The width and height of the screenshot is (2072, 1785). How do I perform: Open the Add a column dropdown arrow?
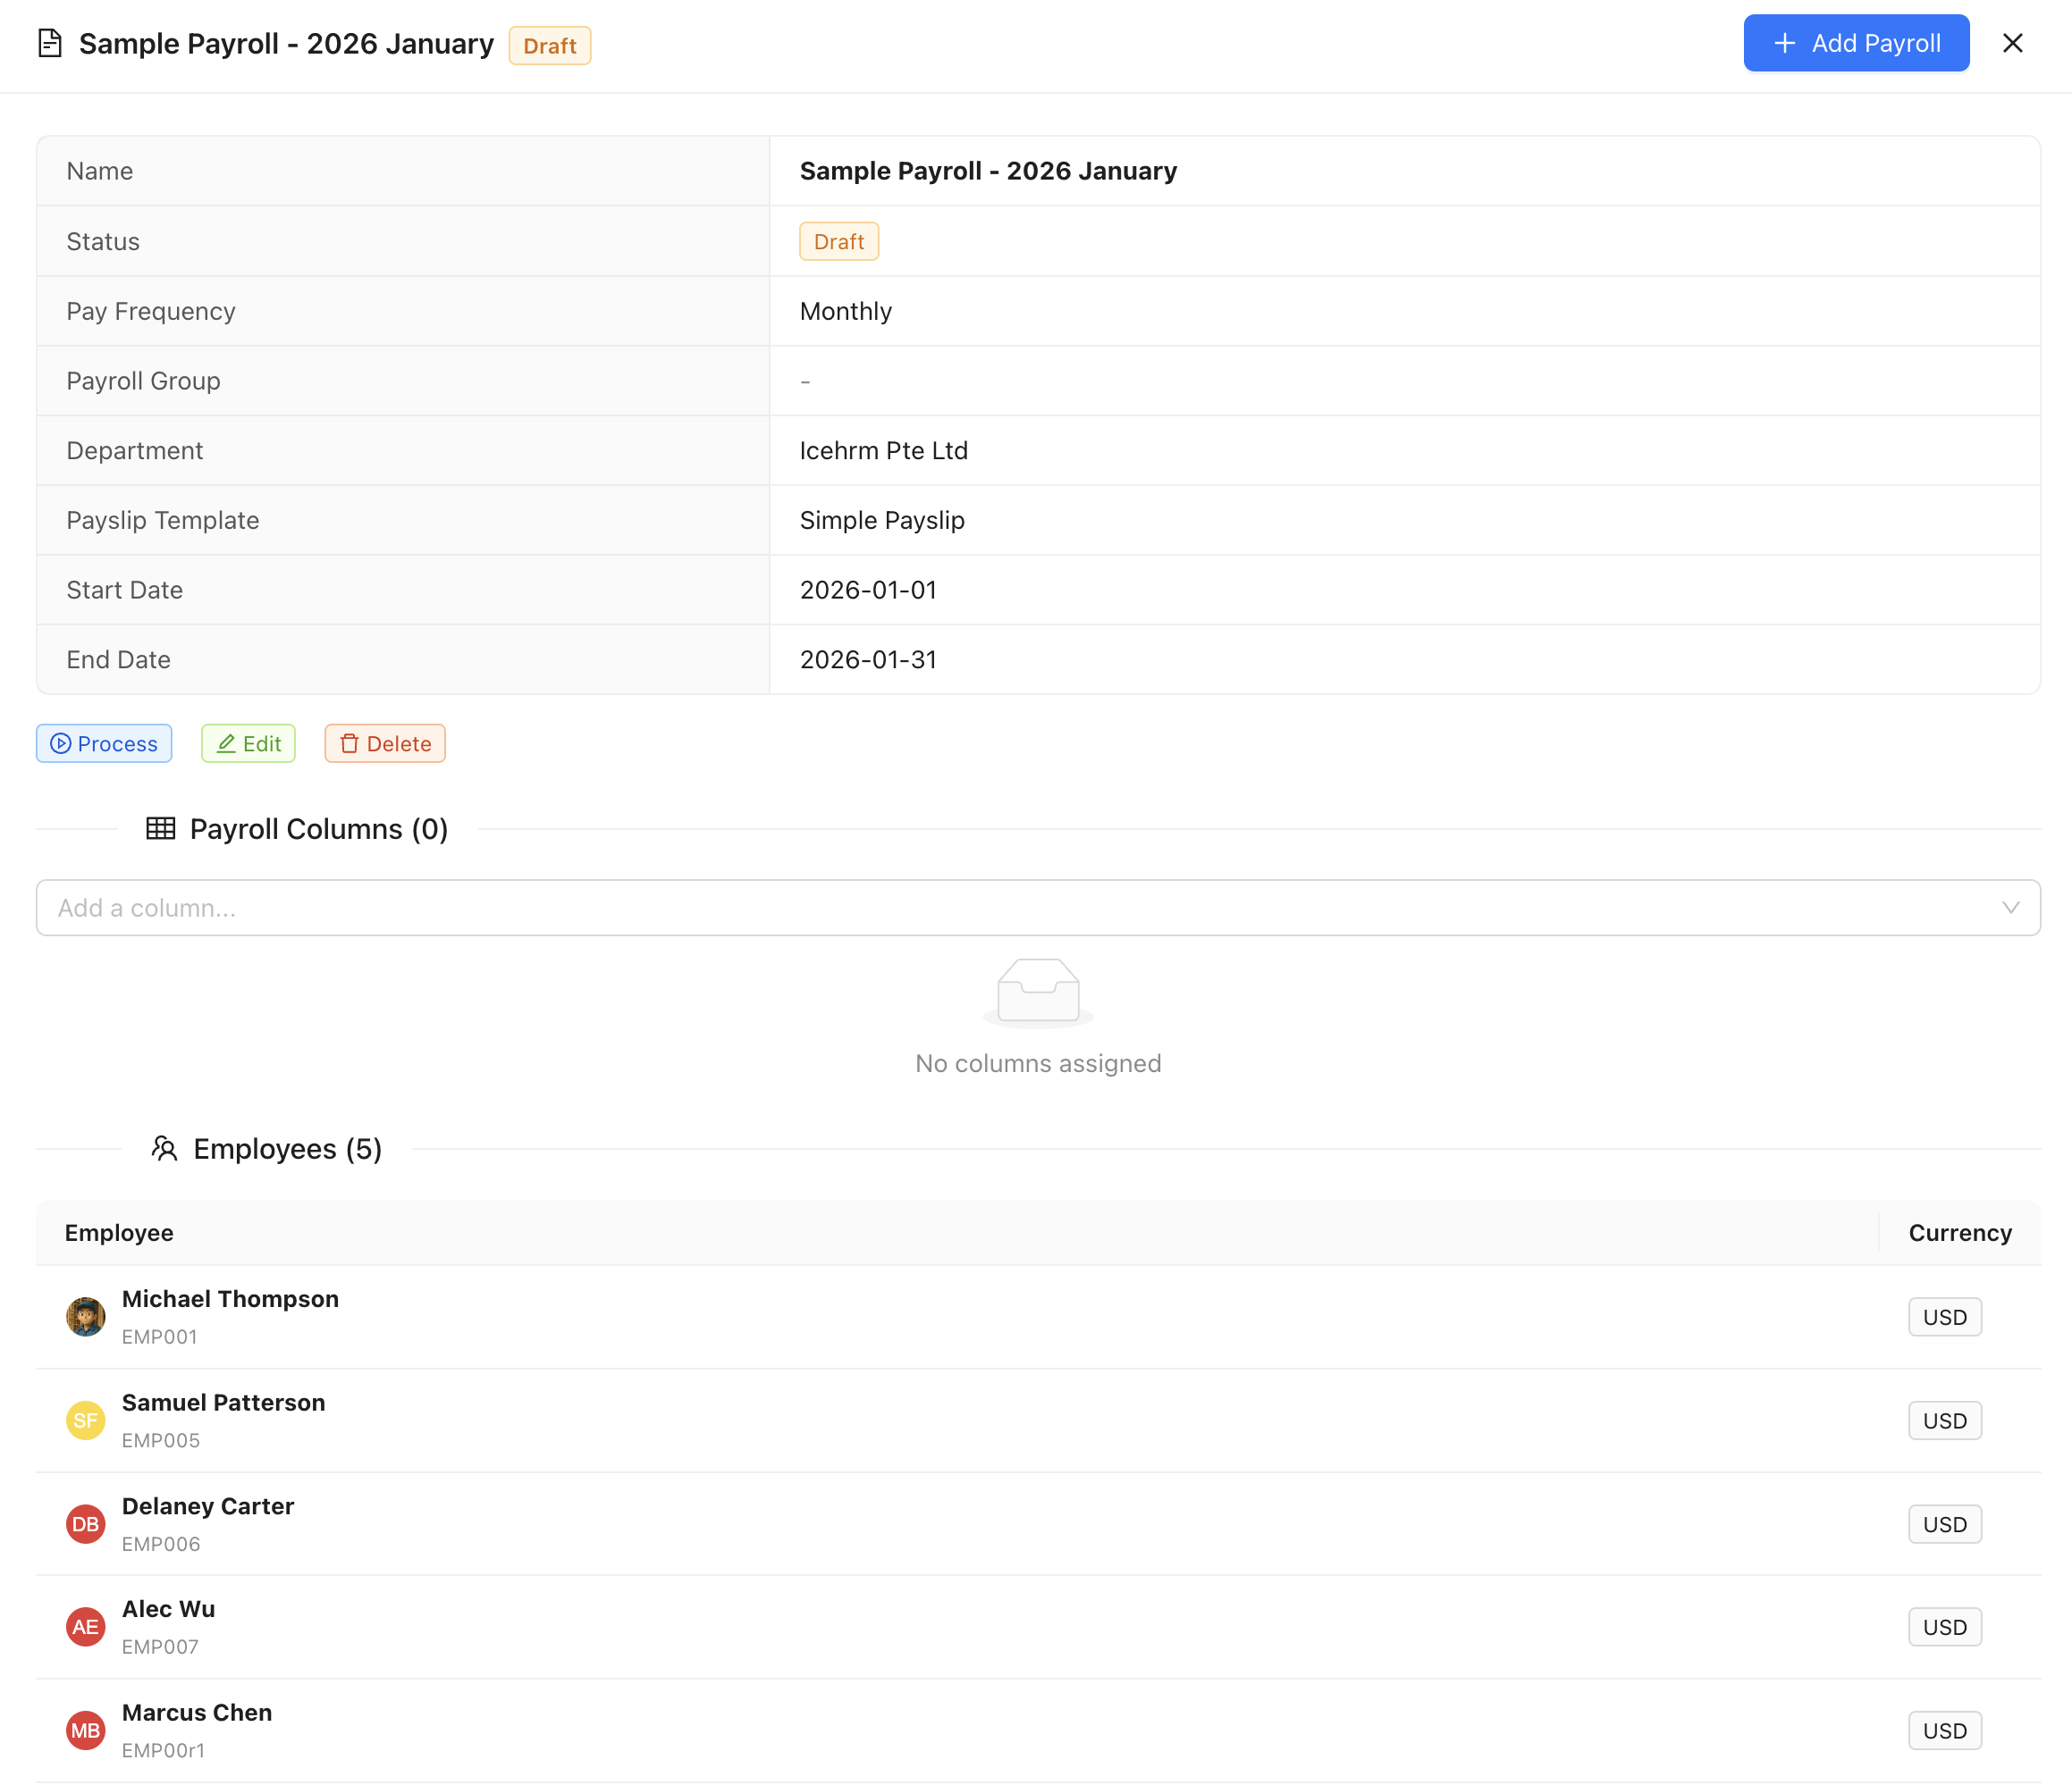2010,908
